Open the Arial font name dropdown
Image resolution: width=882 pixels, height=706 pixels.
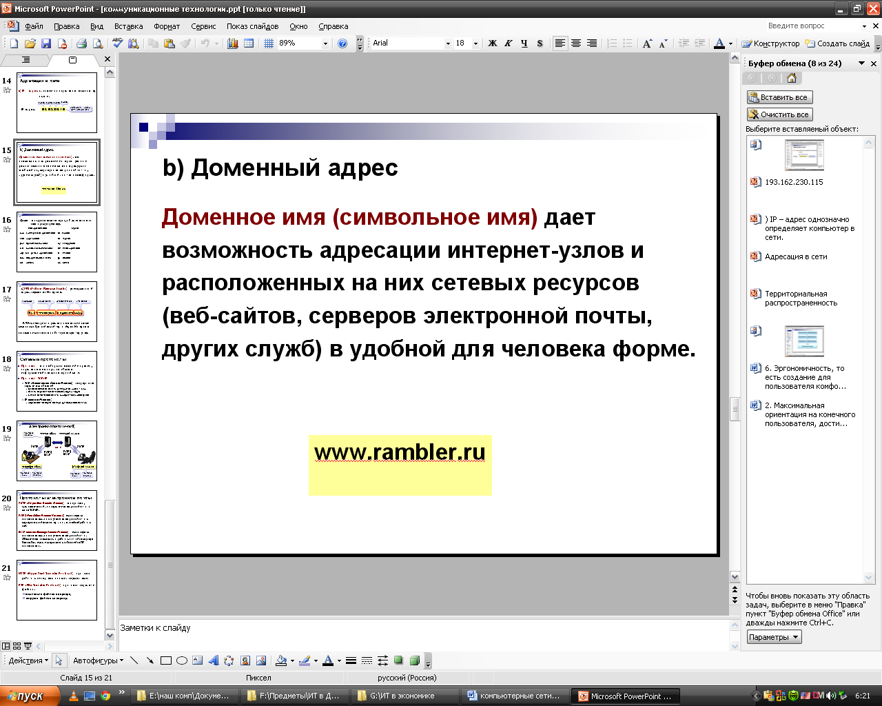[x=448, y=43]
